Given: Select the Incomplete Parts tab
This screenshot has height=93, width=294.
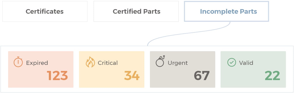Looking at the screenshot, I should pos(226,11).
